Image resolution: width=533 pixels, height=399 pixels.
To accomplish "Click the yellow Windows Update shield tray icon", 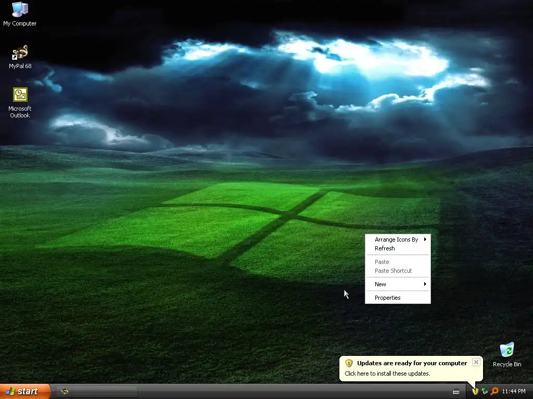I will 475,391.
